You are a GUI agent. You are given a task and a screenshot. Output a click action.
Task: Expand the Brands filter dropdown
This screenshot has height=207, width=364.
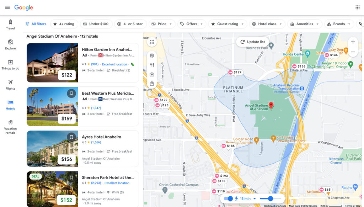click(339, 24)
